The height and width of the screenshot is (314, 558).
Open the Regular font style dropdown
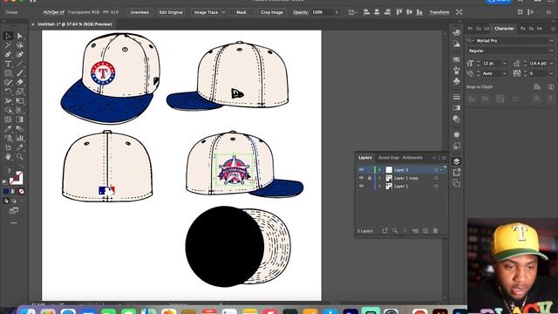[x=552, y=51]
